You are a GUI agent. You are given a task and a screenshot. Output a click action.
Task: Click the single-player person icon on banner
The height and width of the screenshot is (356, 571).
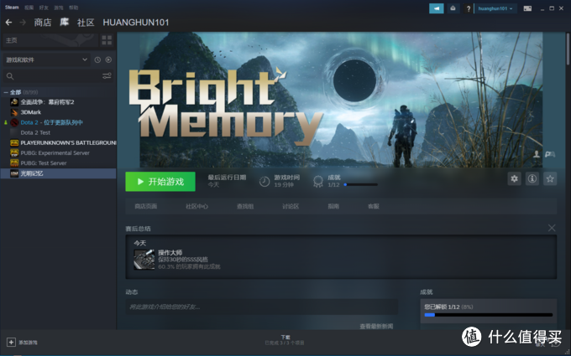pyautogui.click(x=537, y=154)
